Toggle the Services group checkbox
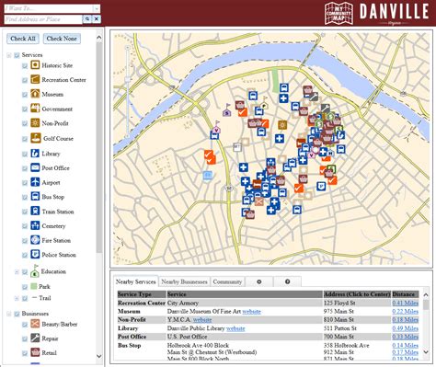Viewport: 436px width, 367px height. (17, 55)
